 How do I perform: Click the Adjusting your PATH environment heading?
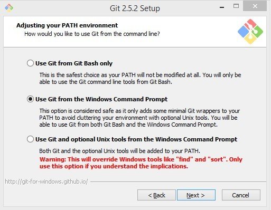coord(67,25)
